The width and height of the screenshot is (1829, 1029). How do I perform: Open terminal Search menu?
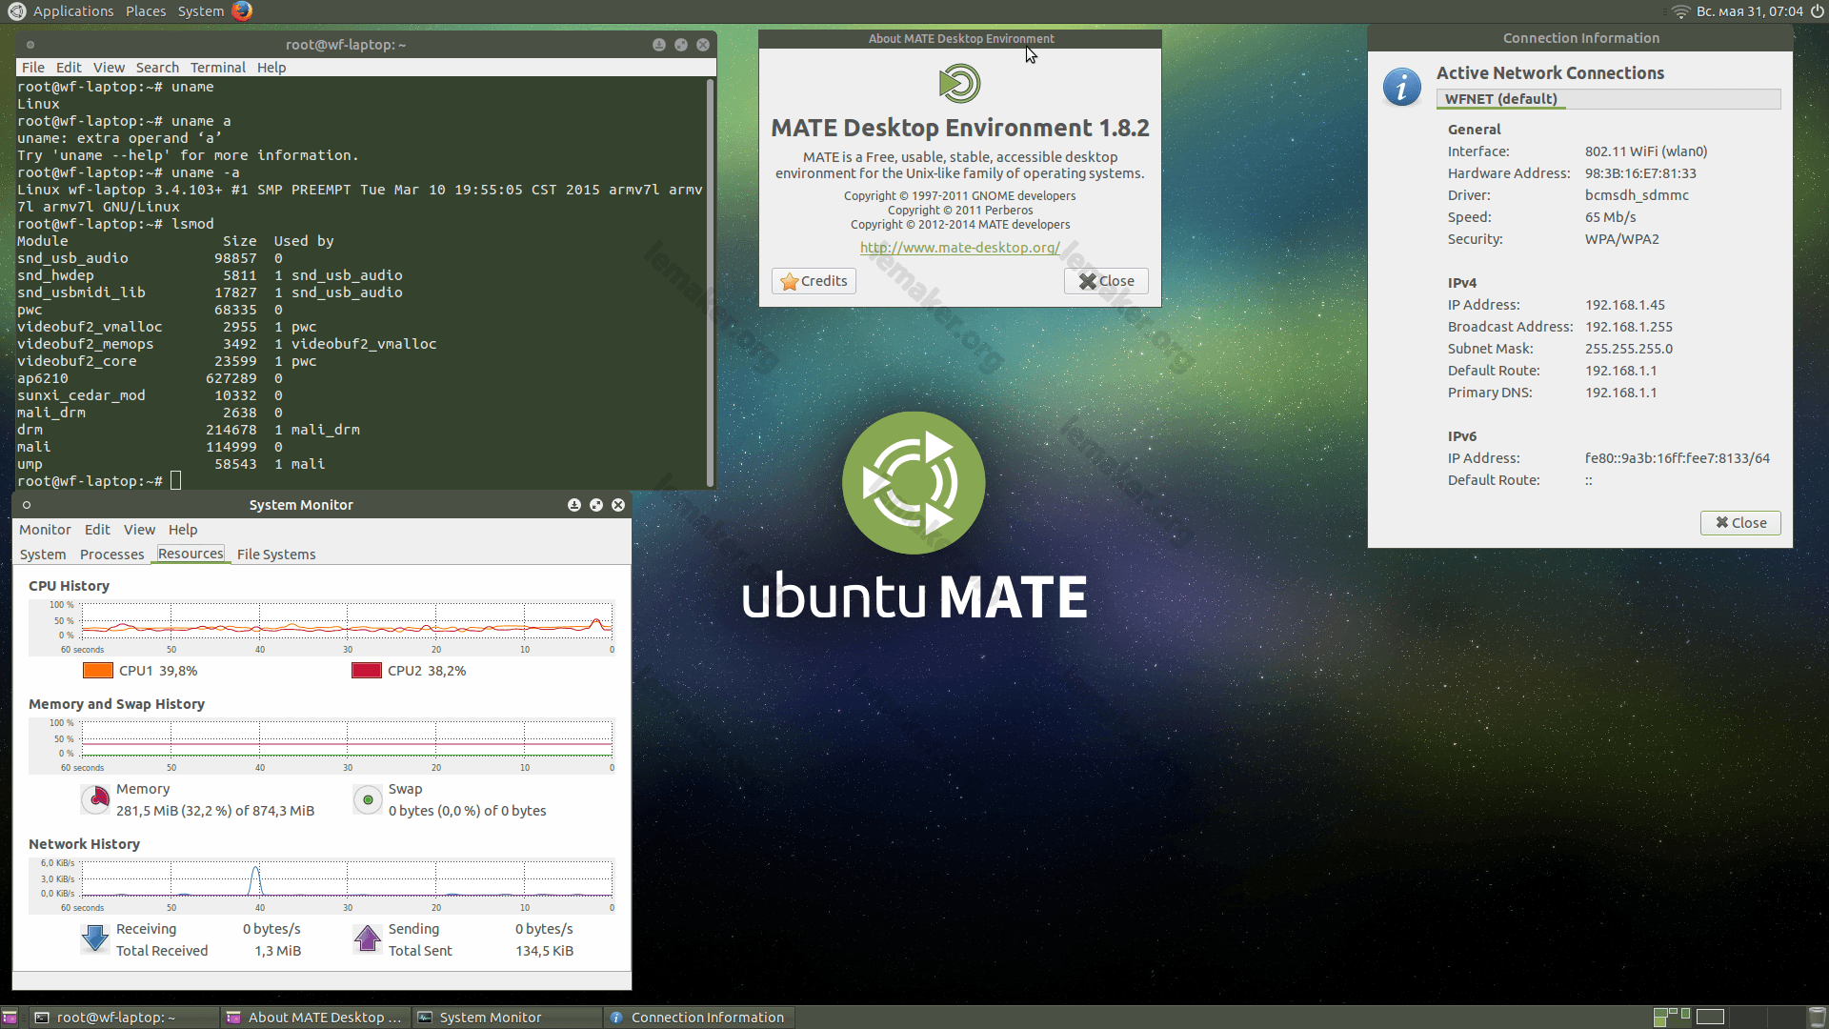(x=157, y=68)
